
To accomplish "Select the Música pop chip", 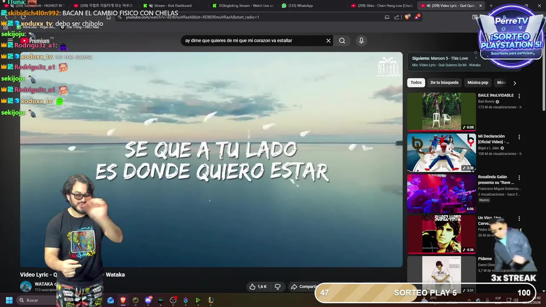I will click(x=478, y=83).
